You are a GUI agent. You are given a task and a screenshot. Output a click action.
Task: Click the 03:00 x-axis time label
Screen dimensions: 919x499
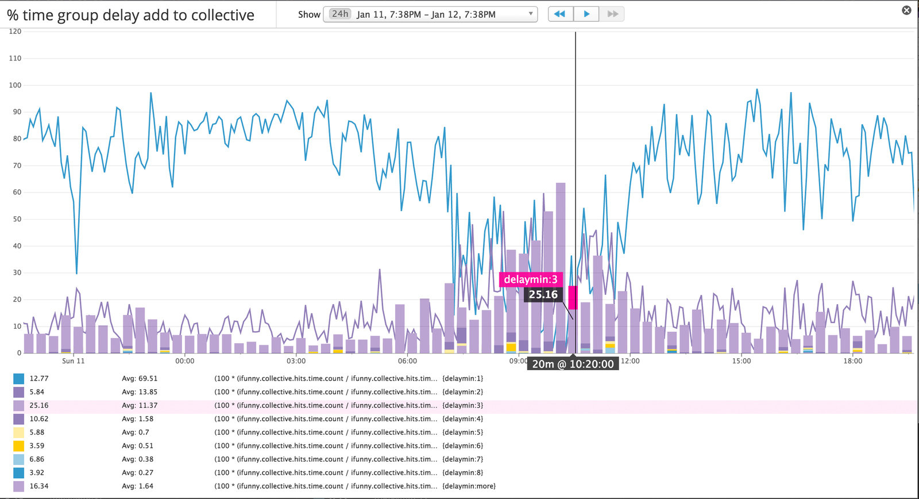(x=296, y=361)
